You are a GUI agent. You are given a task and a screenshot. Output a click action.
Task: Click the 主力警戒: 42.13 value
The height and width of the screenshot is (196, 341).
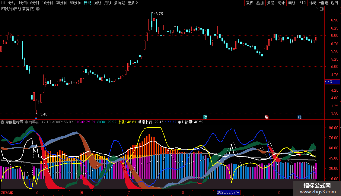(38, 122)
